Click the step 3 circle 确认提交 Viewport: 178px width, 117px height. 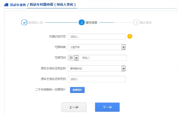click(136, 23)
